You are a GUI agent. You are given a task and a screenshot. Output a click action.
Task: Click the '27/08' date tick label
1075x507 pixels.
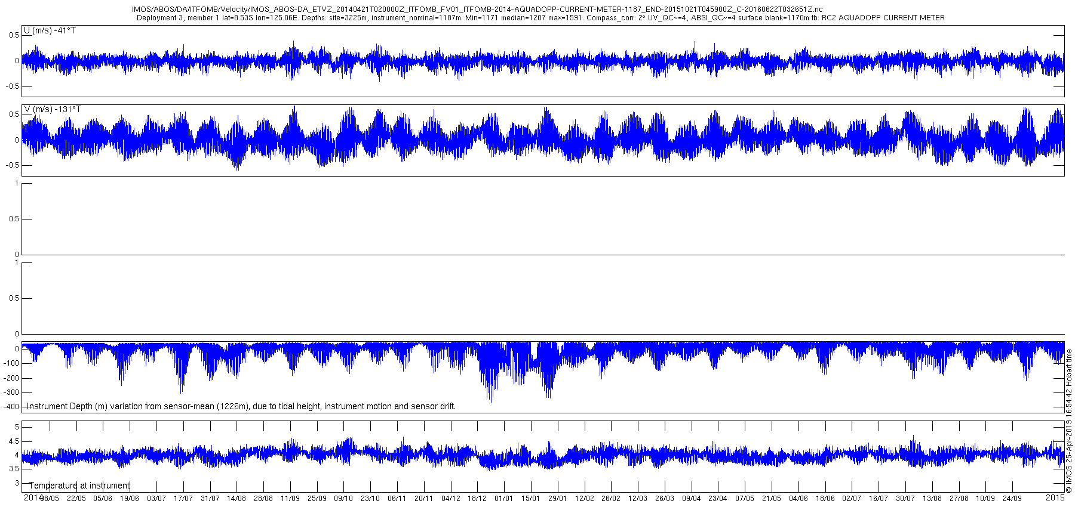(x=959, y=499)
